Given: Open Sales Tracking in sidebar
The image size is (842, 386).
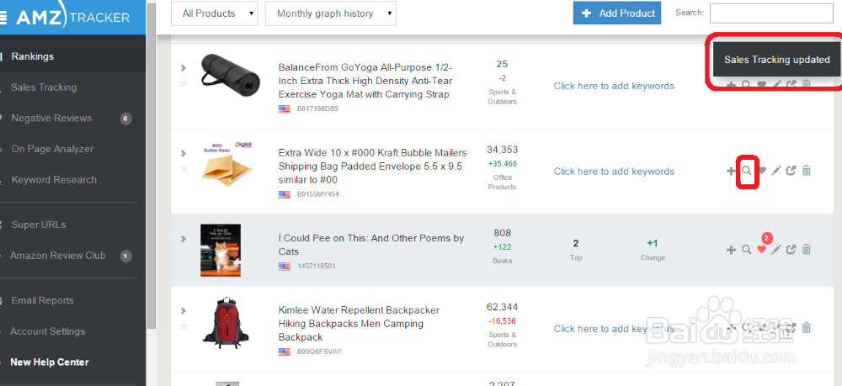Looking at the screenshot, I should (44, 87).
